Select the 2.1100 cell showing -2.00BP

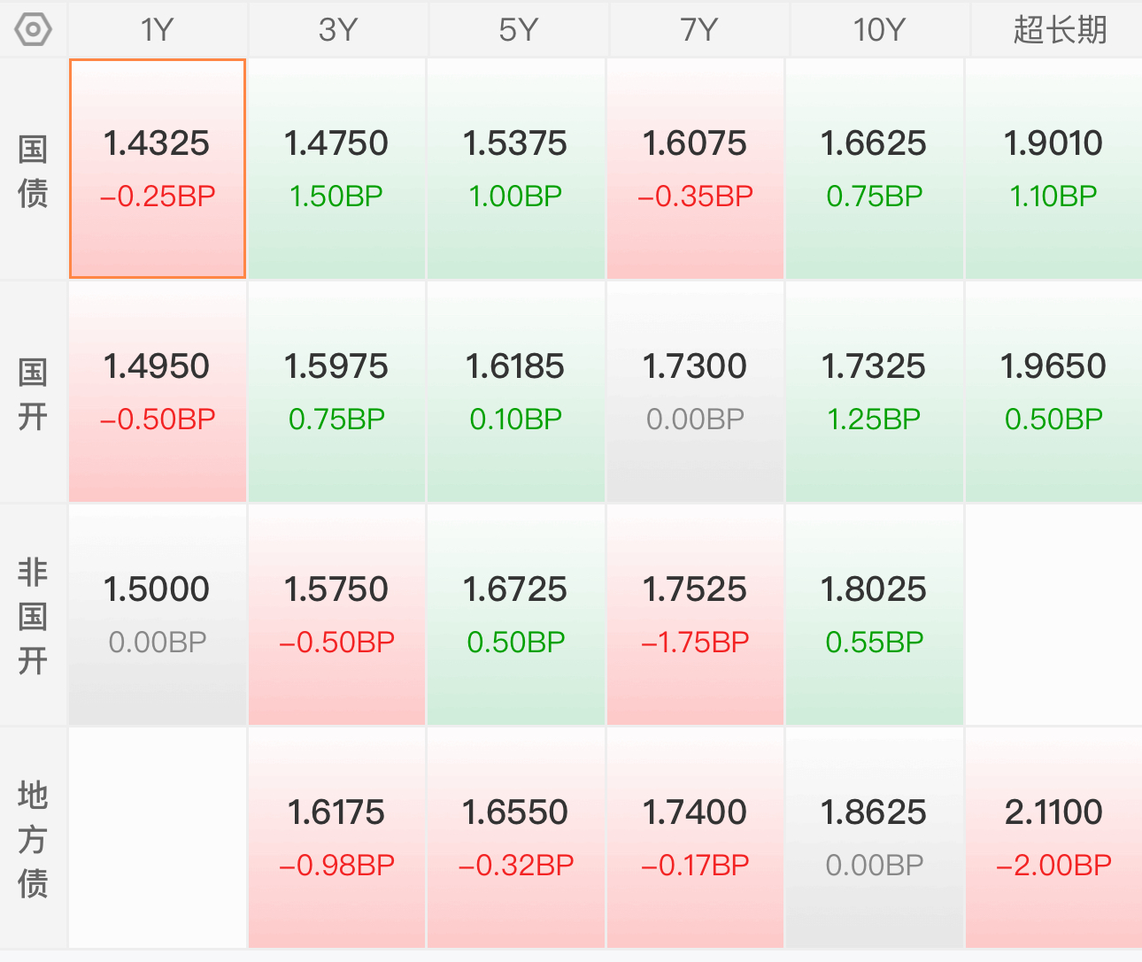coord(1054,838)
